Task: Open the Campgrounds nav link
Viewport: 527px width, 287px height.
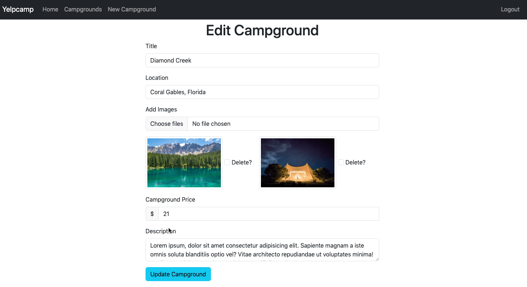Action: (x=83, y=10)
